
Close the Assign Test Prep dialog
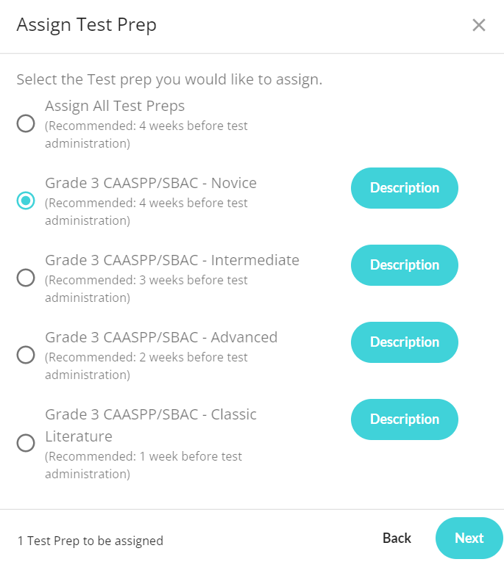pos(478,25)
